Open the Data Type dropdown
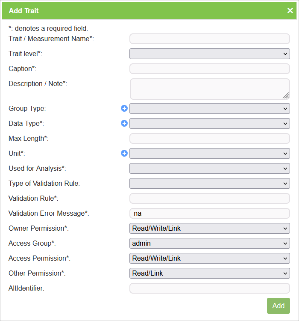The height and width of the screenshot is (321, 299). [209, 124]
